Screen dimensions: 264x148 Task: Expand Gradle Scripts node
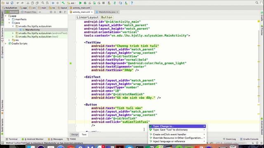pos(6,44)
